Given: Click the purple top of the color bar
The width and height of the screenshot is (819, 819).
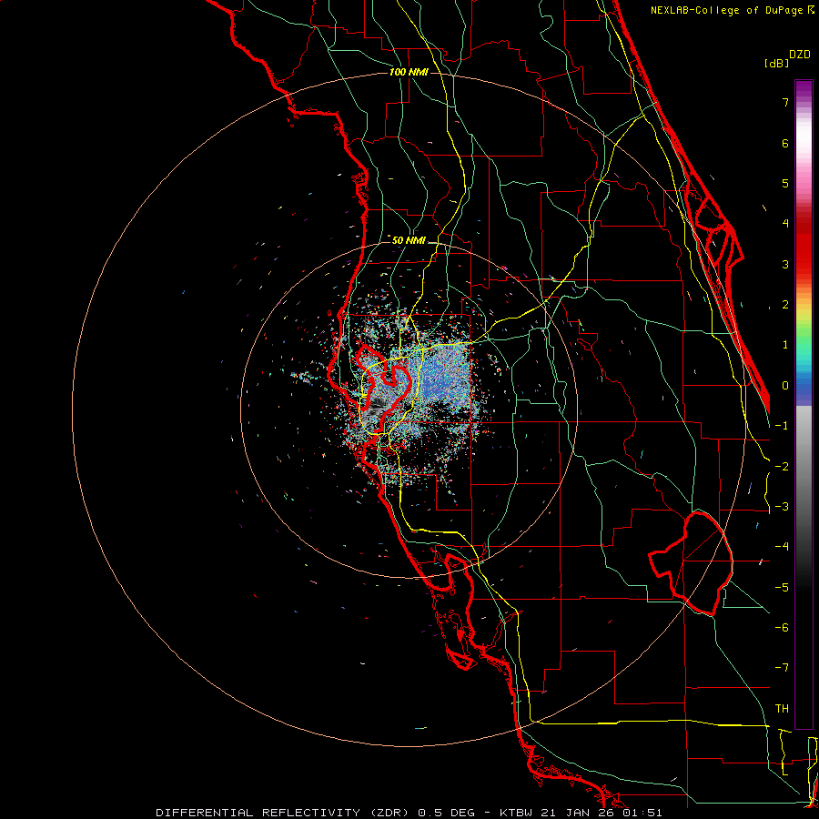Looking at the screenshot, I should tap(804, 89).
